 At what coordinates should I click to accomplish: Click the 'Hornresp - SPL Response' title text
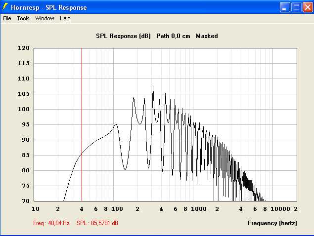[x=49, y=7]
